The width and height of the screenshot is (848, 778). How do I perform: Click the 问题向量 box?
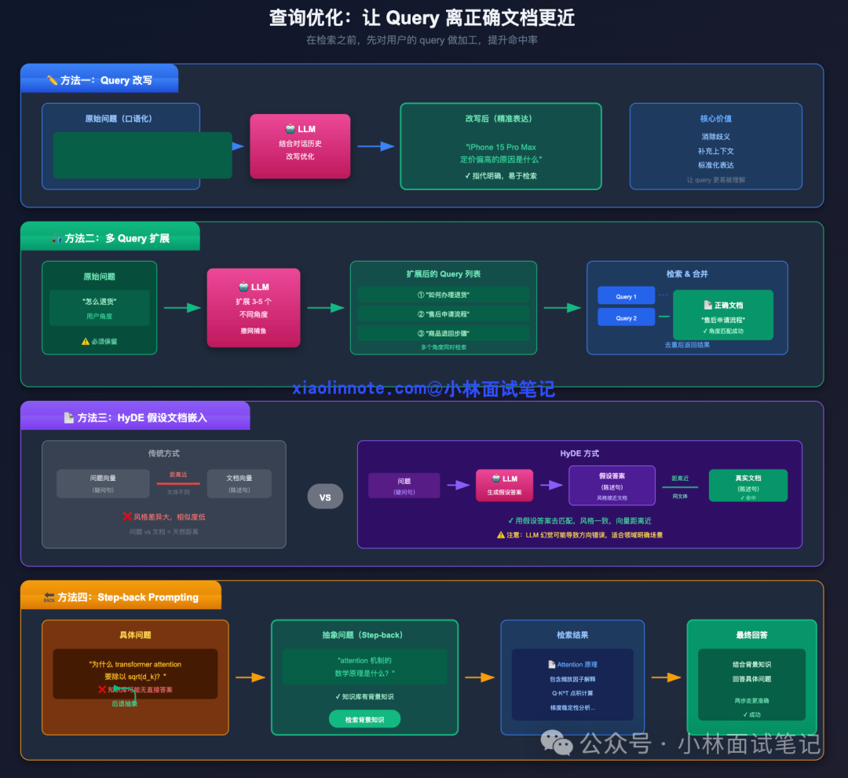pyautogui.click(x=103, y=483)
